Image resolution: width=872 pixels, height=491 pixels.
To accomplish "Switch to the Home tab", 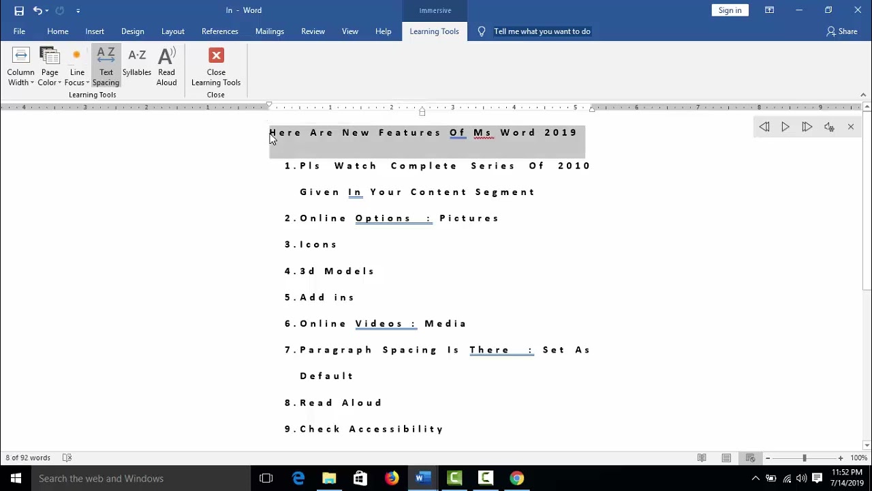I will [x=58, y=31].
